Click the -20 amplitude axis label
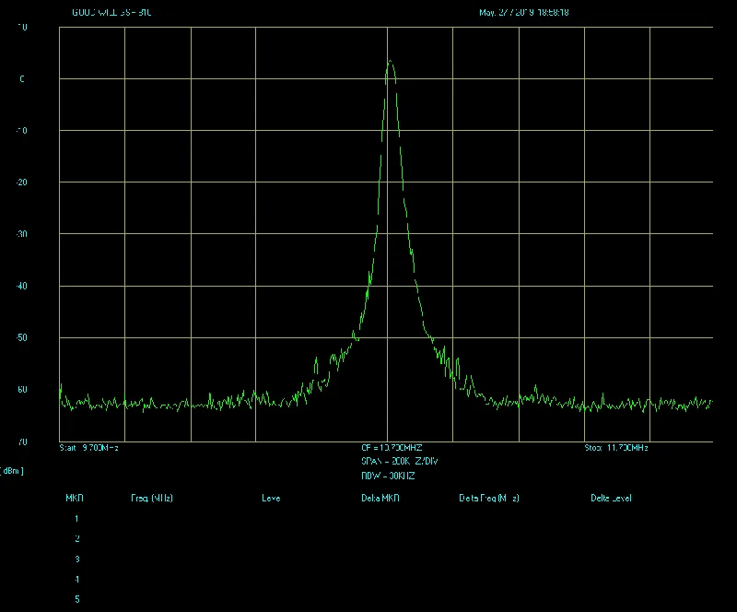Viewport: 737px width, 612px height. (21, 182)
